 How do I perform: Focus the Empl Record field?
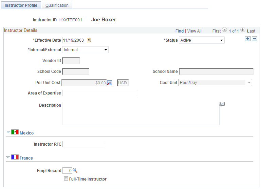coord(67,170)
